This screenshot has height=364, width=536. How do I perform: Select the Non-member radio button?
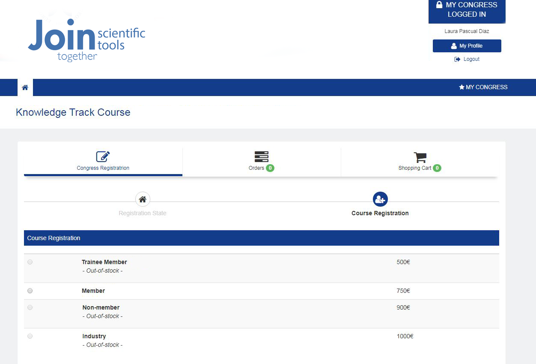coord(30,307)
